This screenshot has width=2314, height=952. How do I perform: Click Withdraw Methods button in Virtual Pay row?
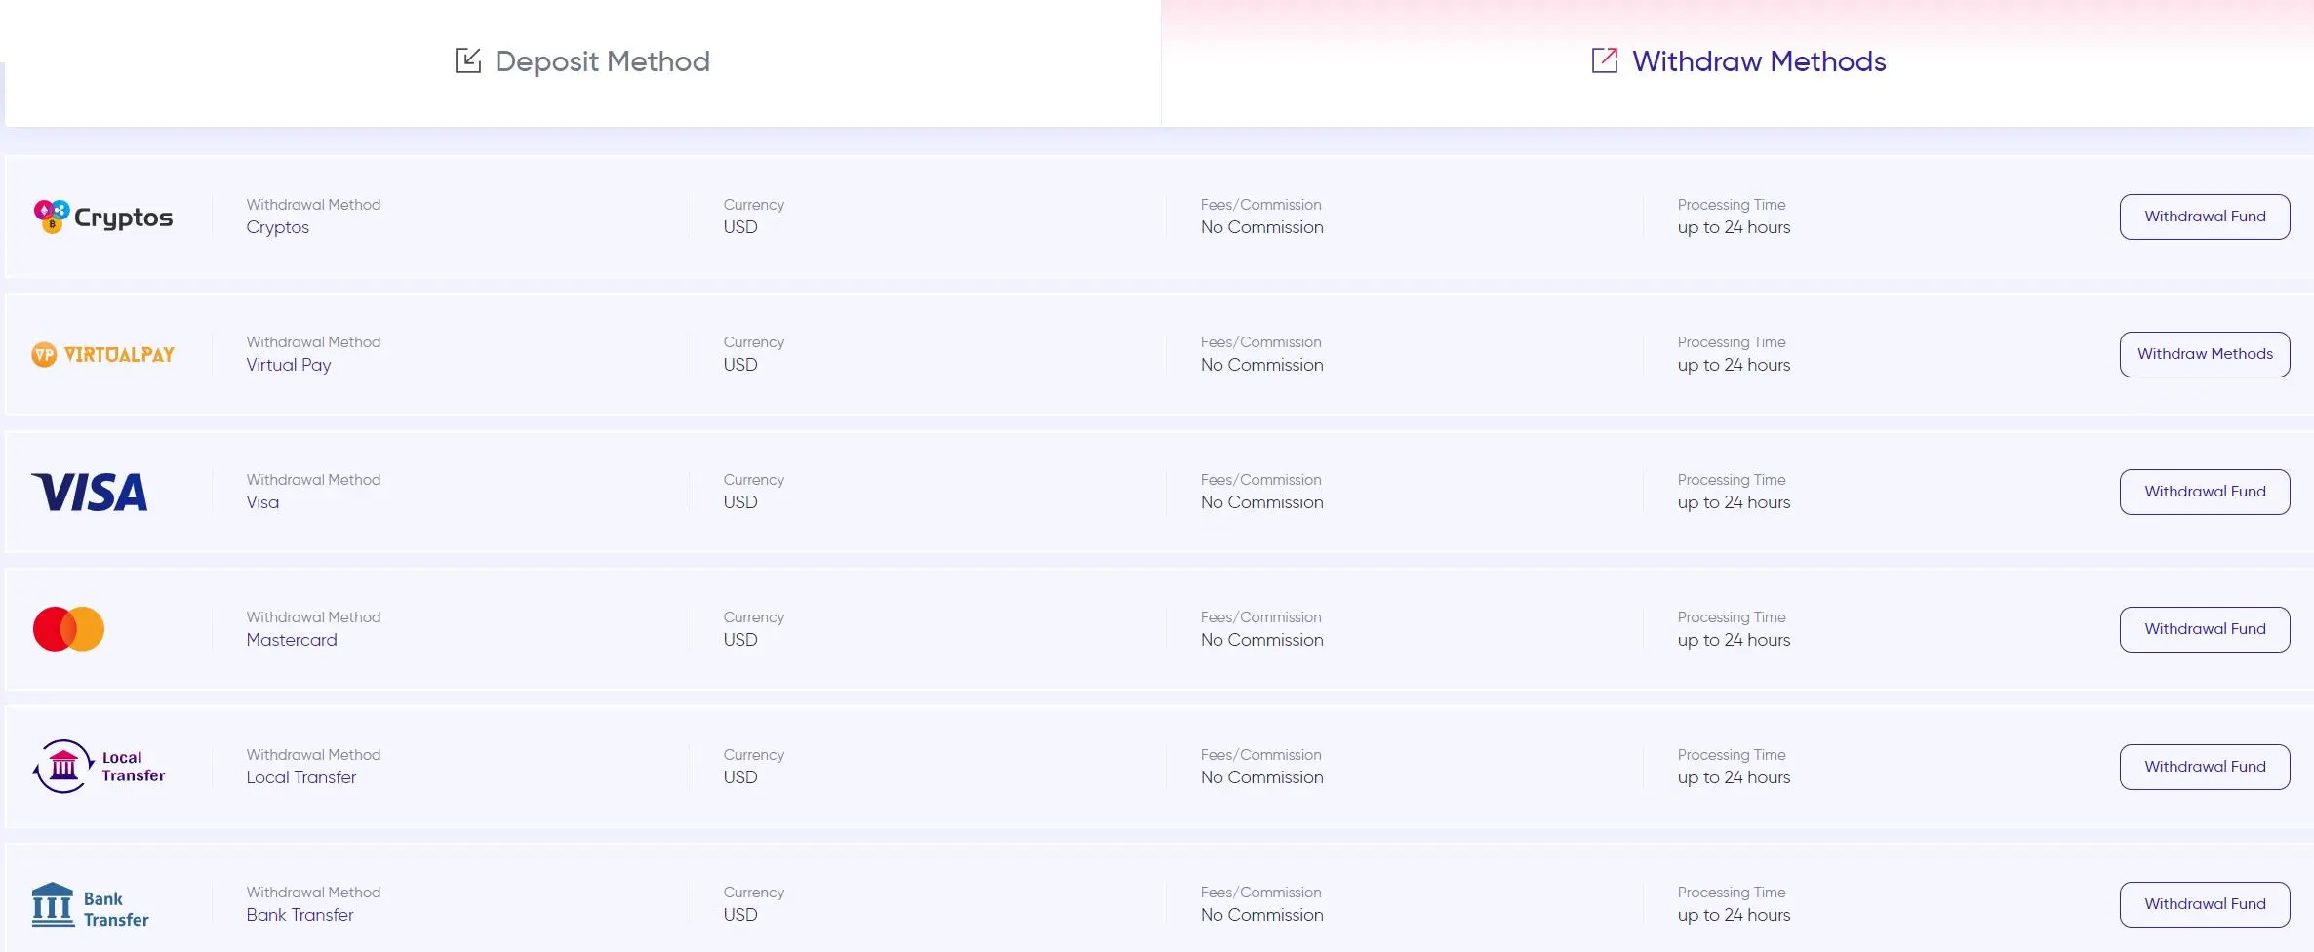click(2205, 354)
